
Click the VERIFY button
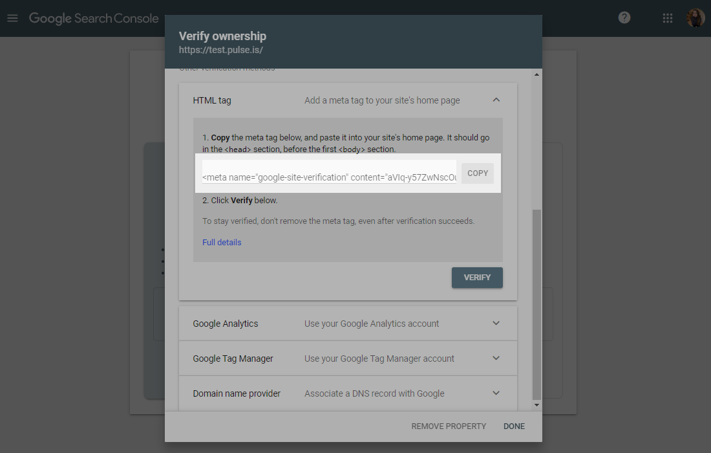coord(477,278)
